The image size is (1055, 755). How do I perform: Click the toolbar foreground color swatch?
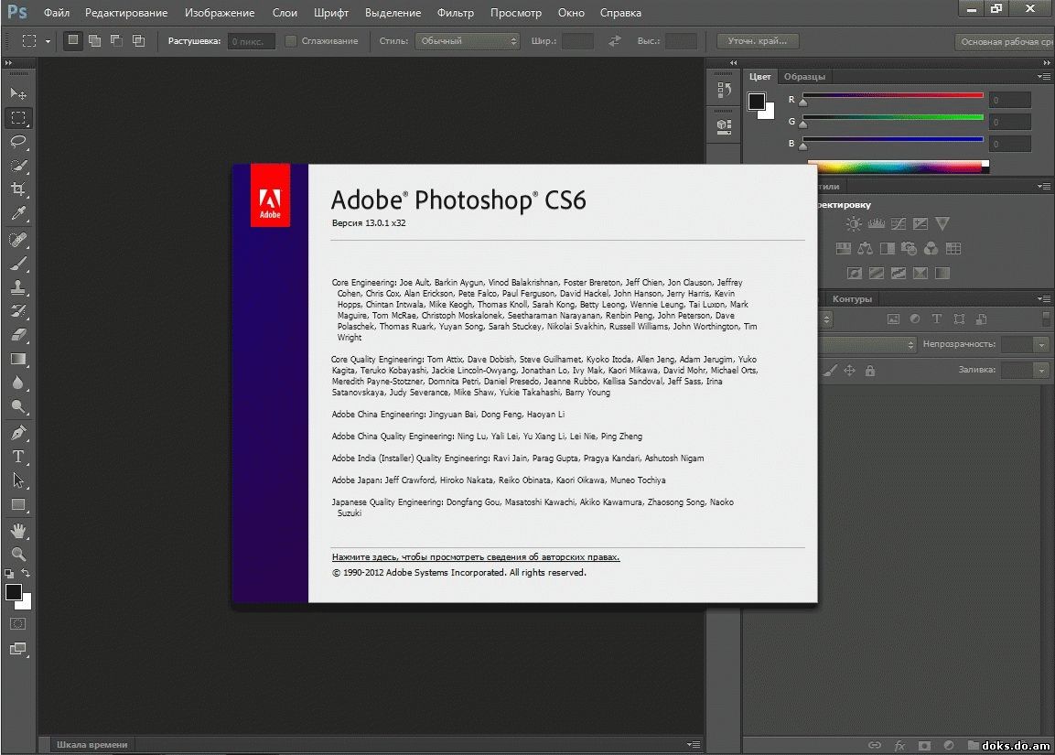tap(14, 592)
